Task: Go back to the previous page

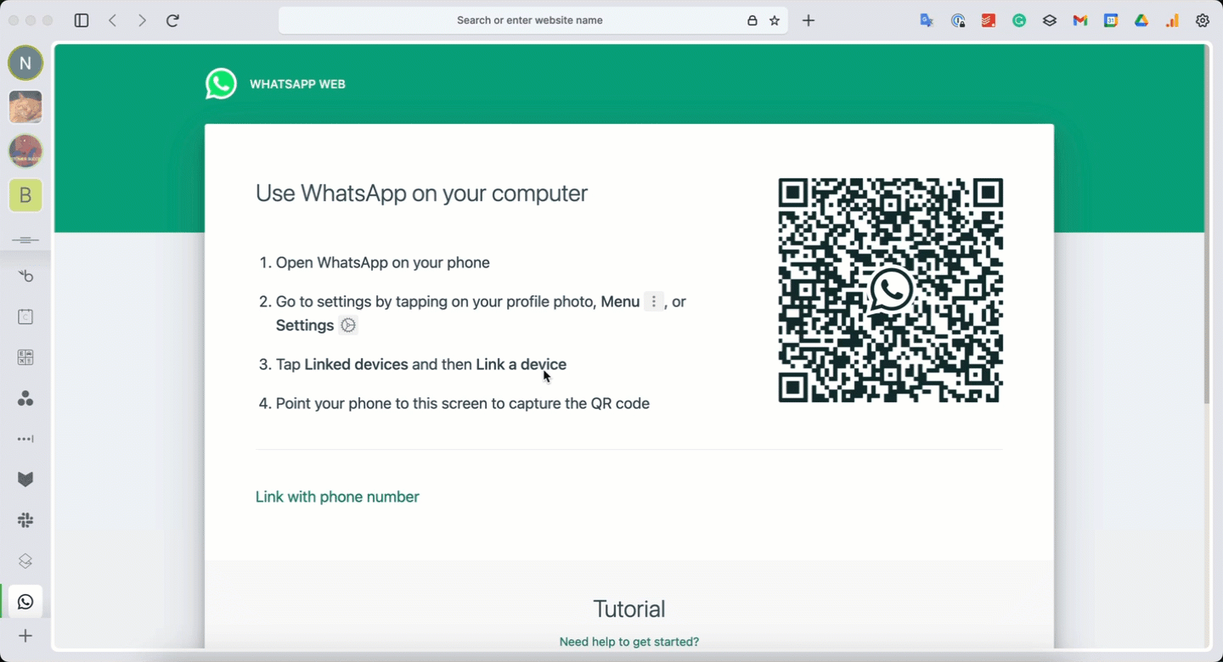Action: (112, 20)
